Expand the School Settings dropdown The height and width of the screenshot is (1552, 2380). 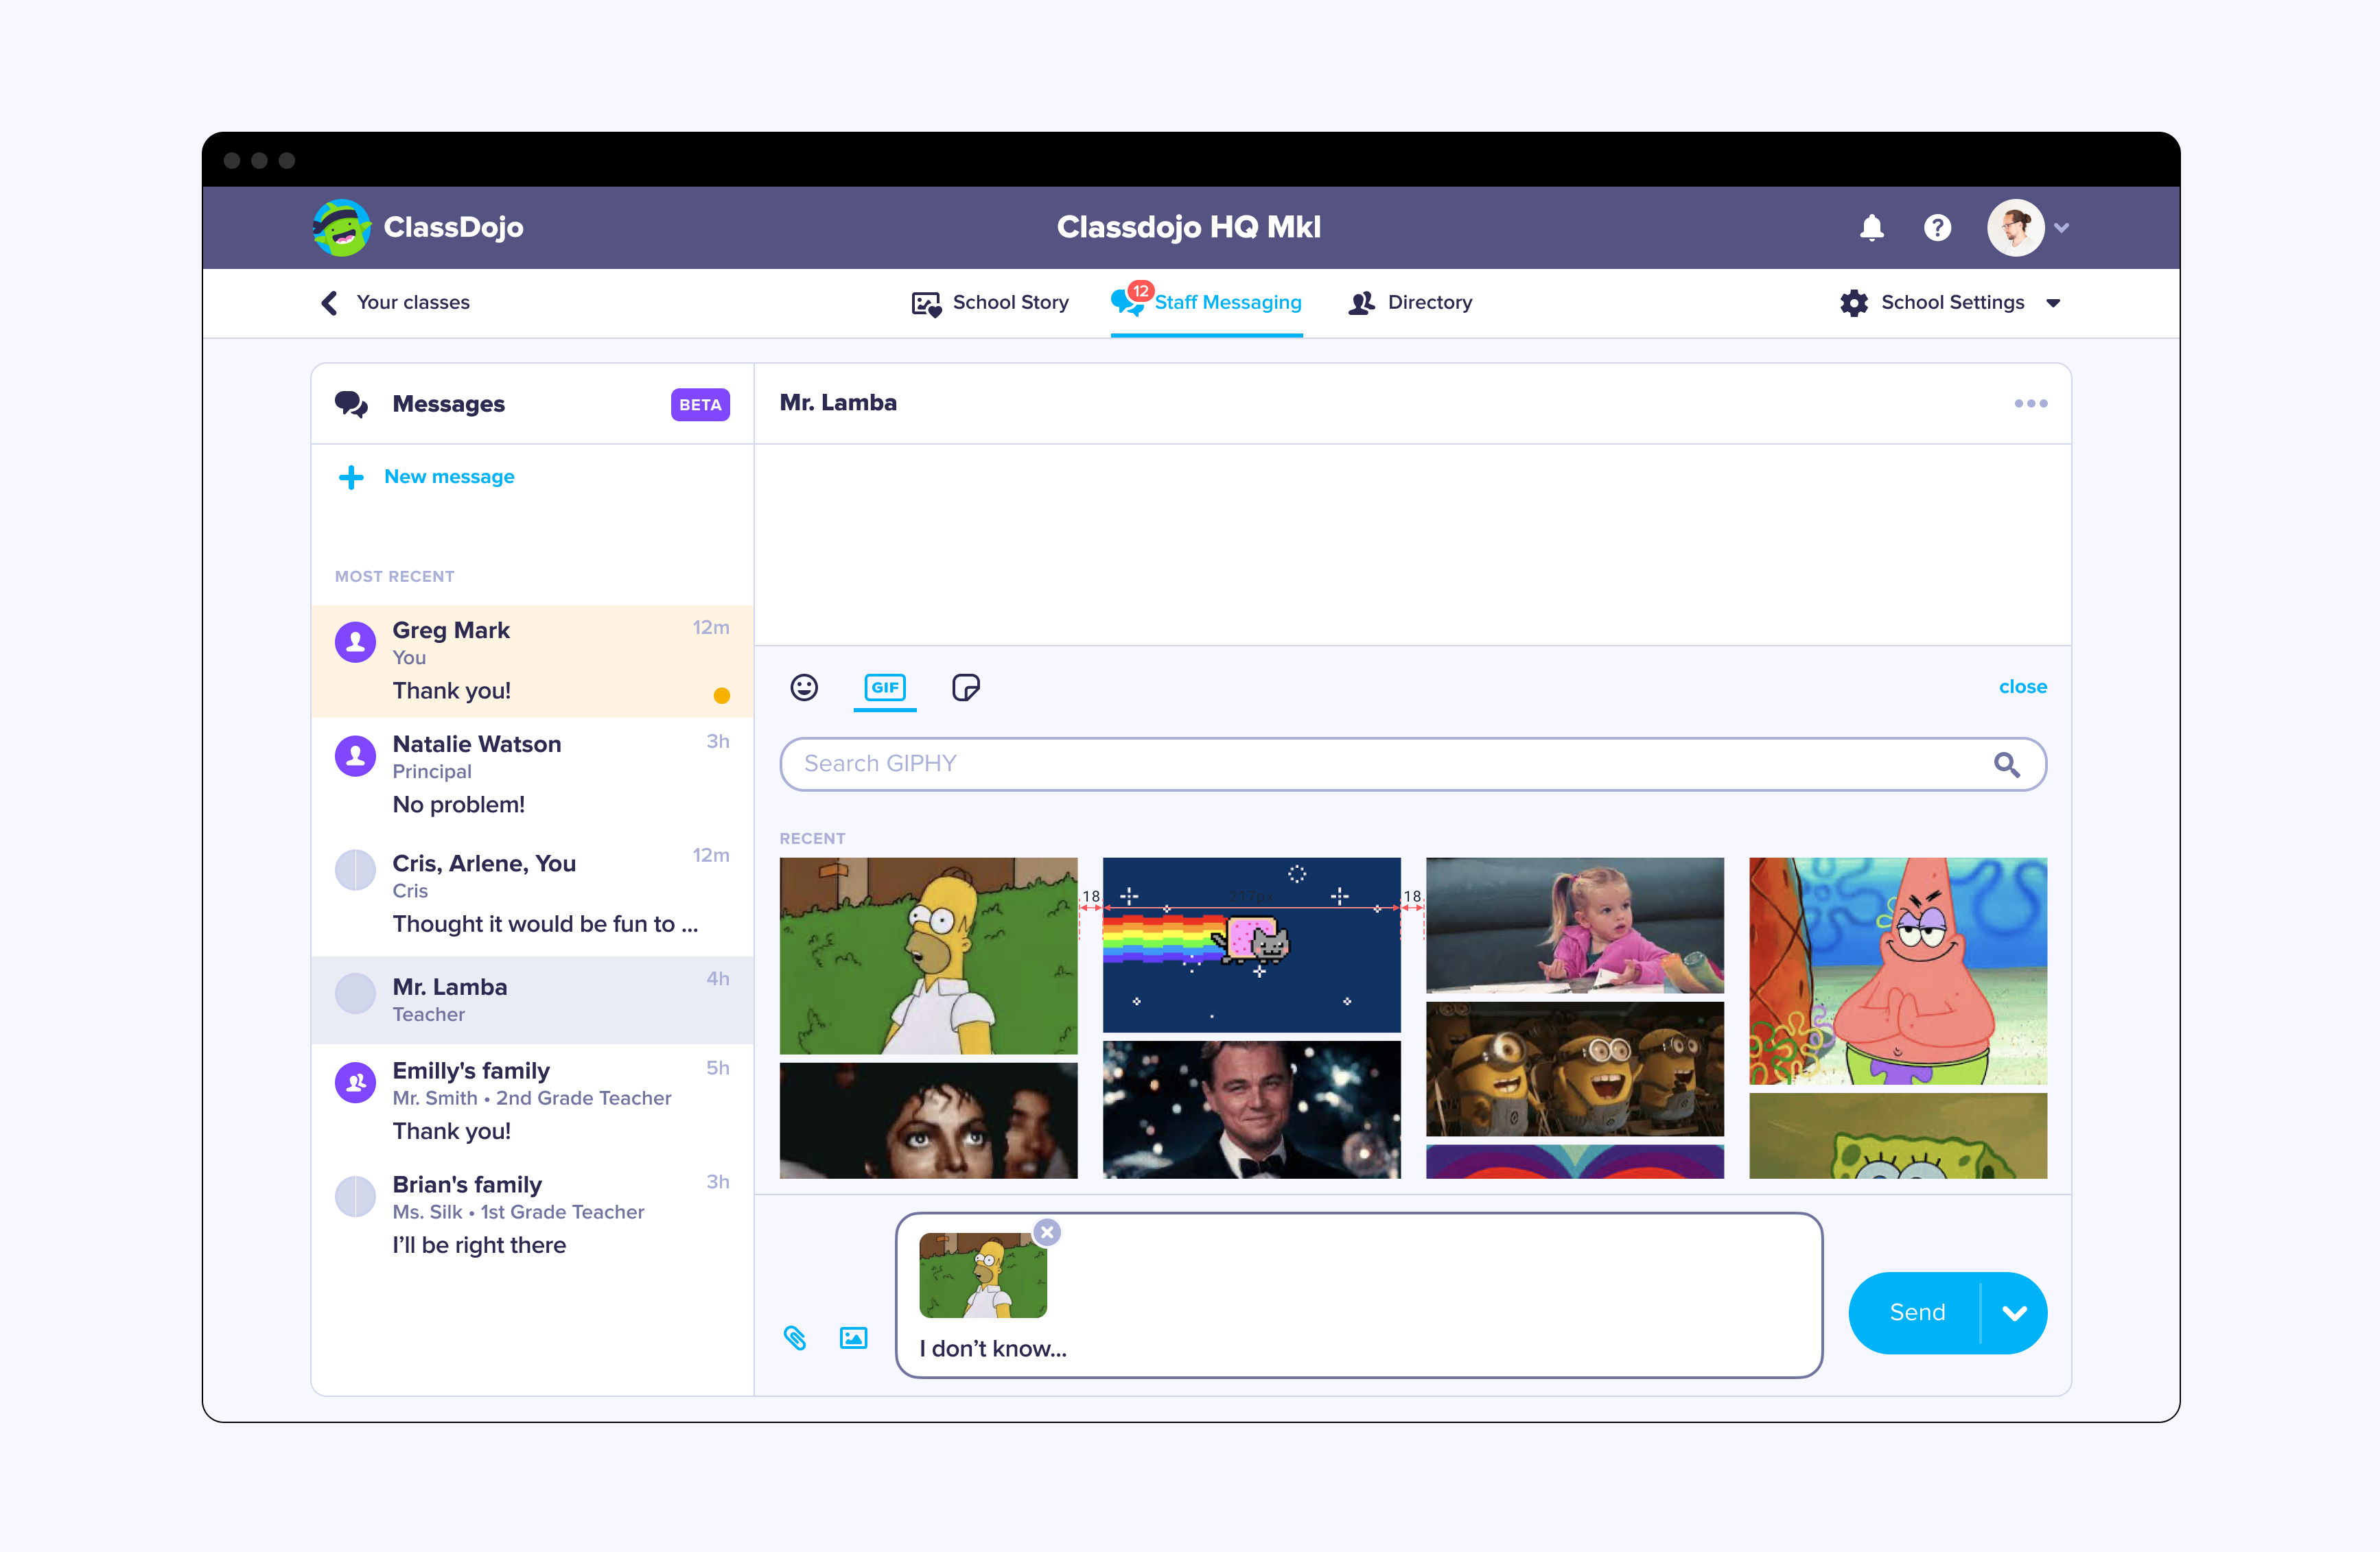[x=1950, y=302]
